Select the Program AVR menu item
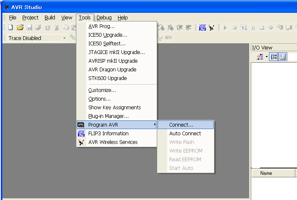This screenshot has width=297, height=200. 117,125
